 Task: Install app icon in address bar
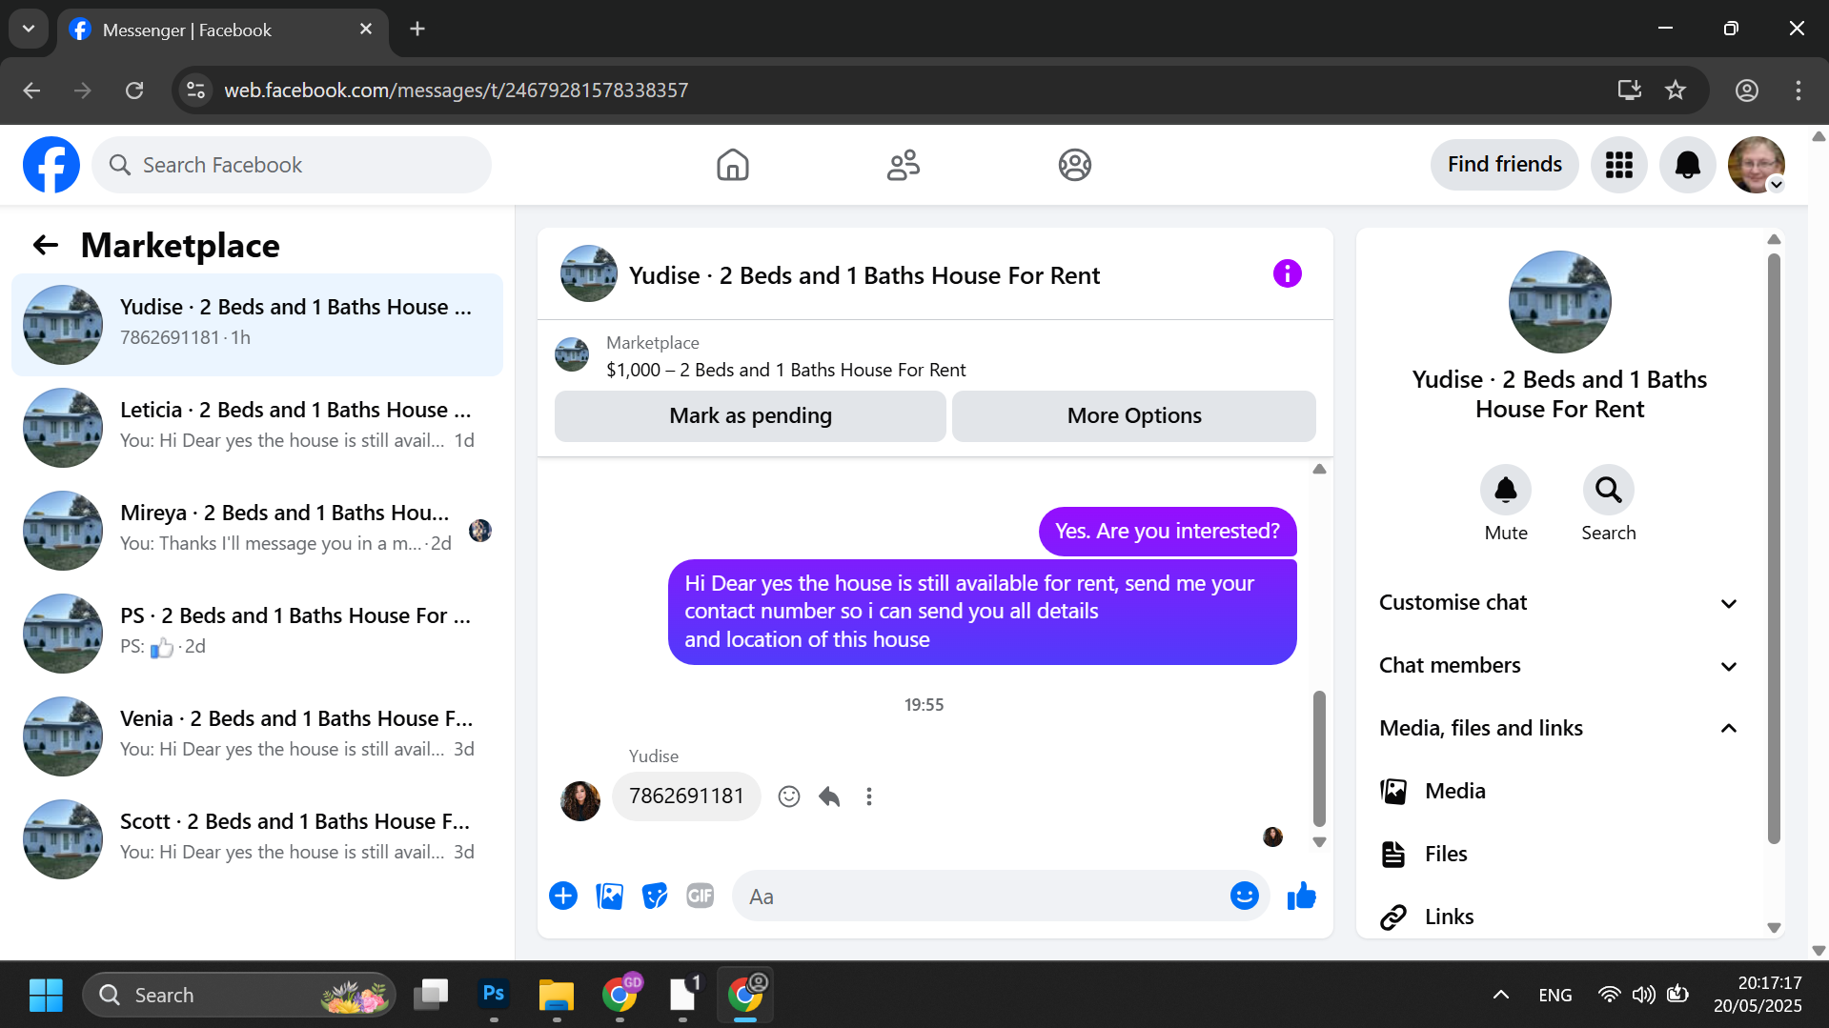[x=1629, y=91]
